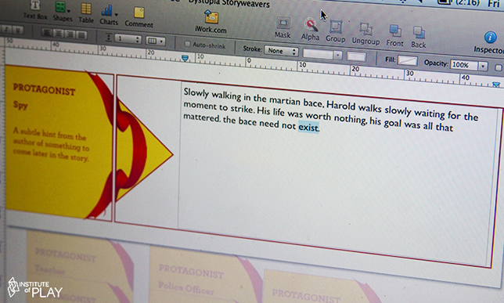Screen dimensions: 504x303
Task: Click the Mask tool icon
Action: coord(283,23)
